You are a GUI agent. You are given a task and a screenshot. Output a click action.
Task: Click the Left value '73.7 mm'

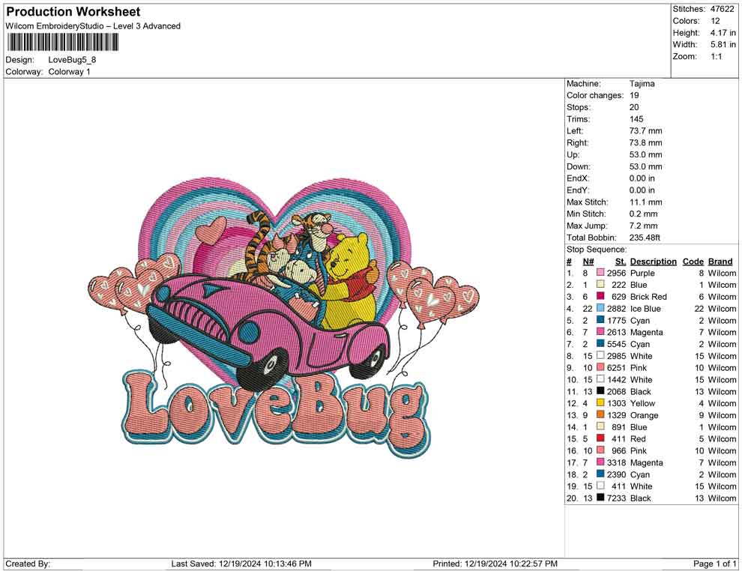[x=645, y=131]
